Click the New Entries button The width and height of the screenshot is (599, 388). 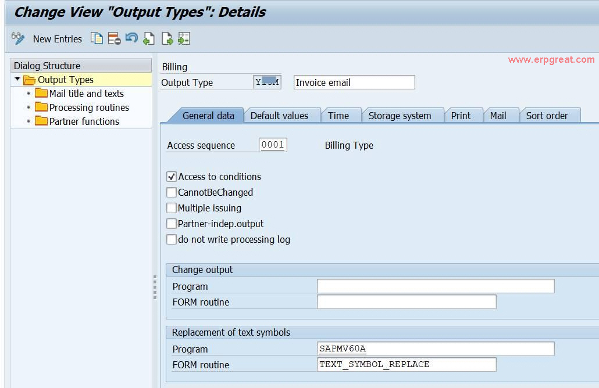click(x=58, y=39)
